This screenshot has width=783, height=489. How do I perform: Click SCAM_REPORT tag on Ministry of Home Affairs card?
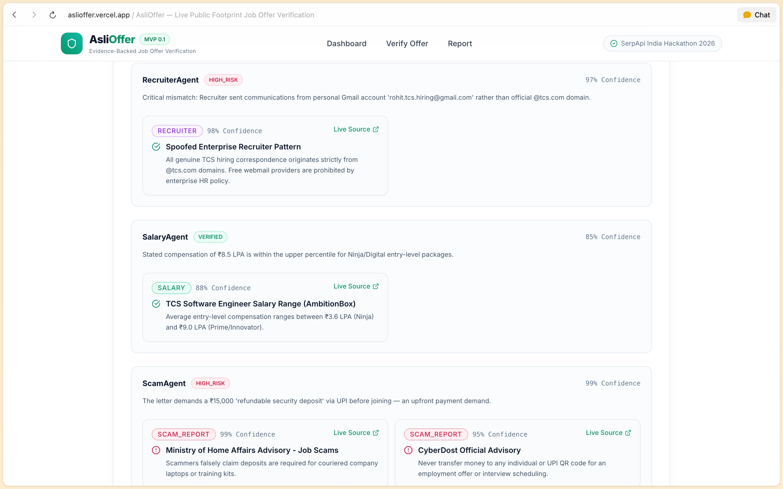184,435
